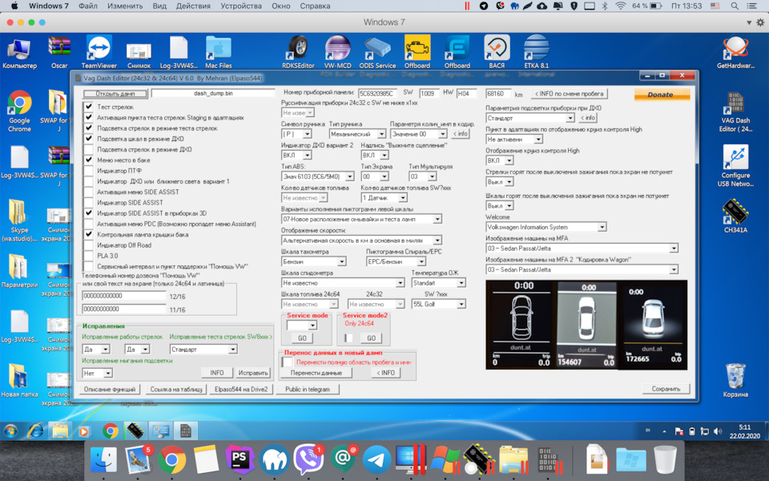Open ODIS Service desktop icon
The image size is (769, 481).
(x=377, y=51)
